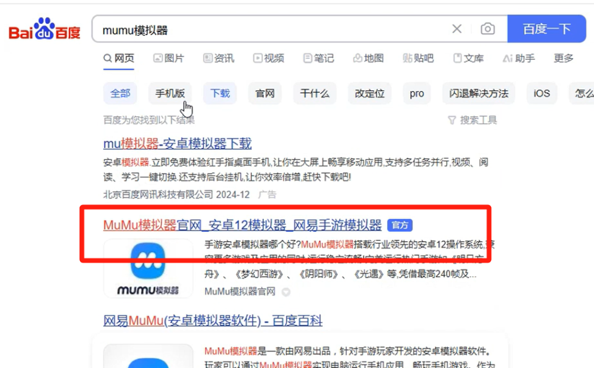Click the Baidu logo

[45, 29]
